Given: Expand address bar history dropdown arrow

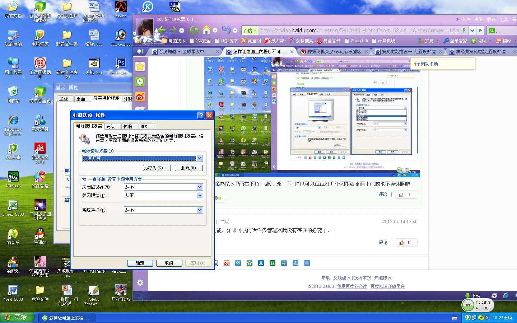Looking at the screenshot, I should [472, 31].
